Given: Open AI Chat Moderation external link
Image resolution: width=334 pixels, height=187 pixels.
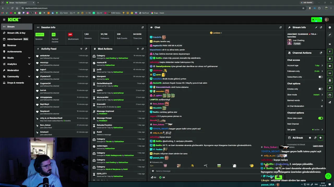Looking at the screenshot, I should pos(322,106).
